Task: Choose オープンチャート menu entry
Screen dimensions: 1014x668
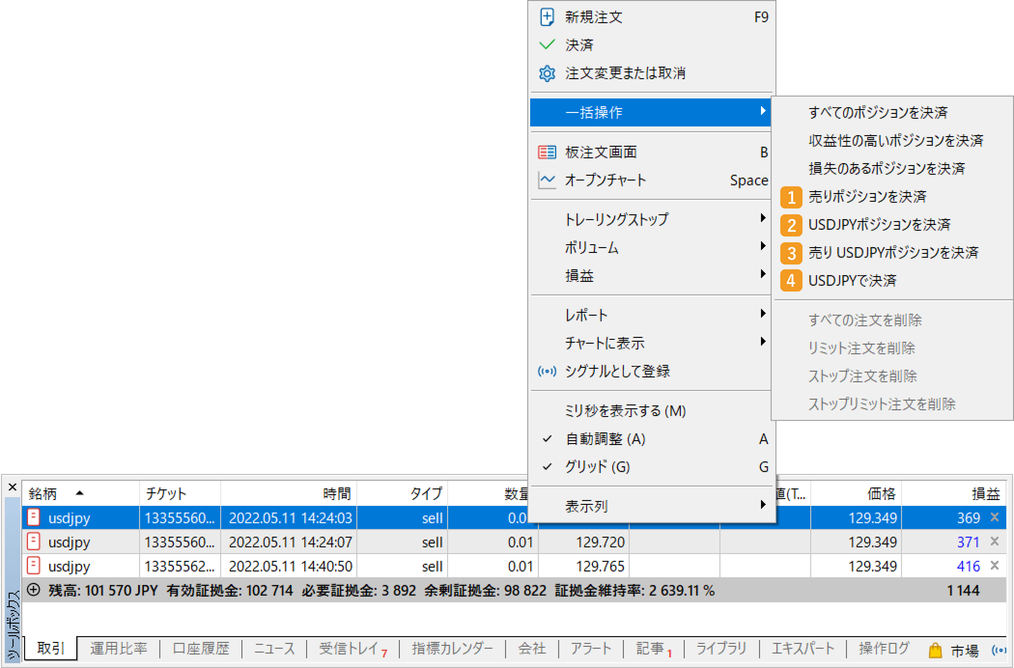Action: (651, 181)
